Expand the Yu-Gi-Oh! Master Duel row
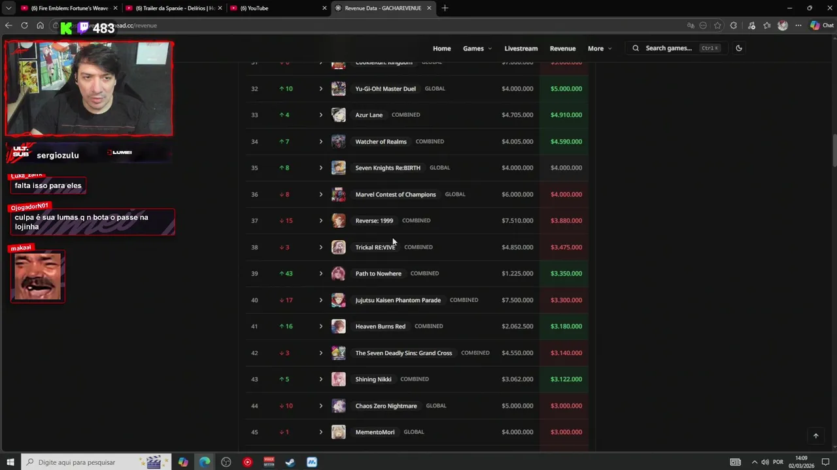The image size is (837, 470). point(320,89)
